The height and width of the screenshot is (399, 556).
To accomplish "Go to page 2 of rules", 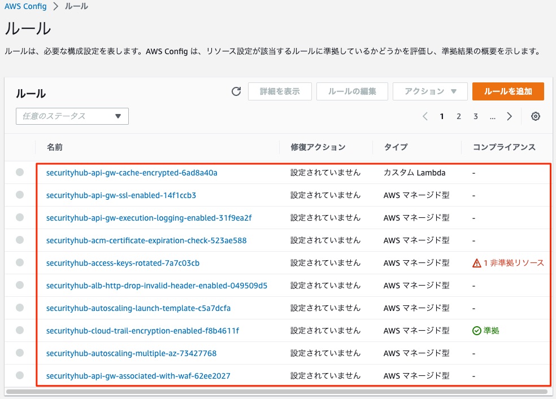I will (x=459, y=116).
